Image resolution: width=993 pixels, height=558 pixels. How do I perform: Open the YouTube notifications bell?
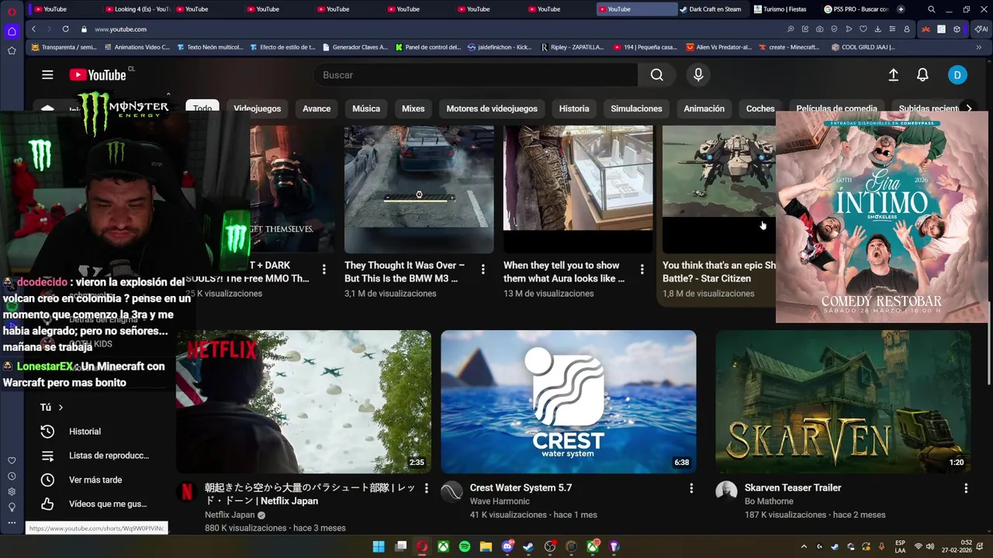(x=922, y=75)
